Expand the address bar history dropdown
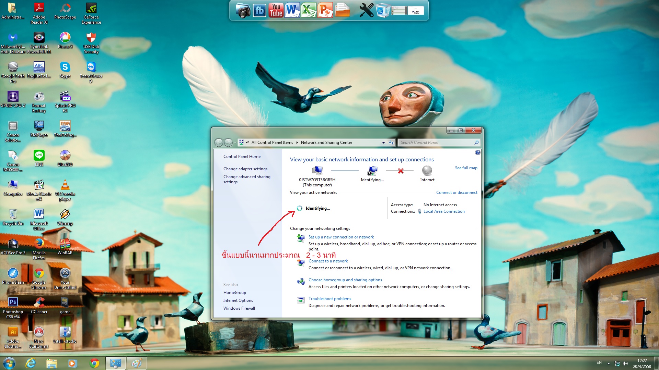This screenshot has width=659, height=370. tap(383, 143)
